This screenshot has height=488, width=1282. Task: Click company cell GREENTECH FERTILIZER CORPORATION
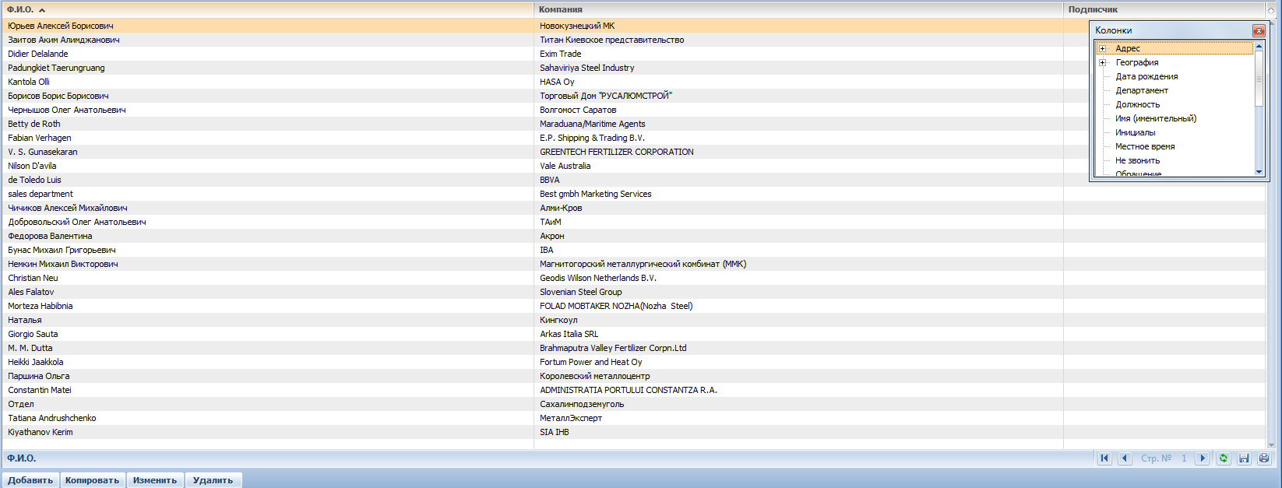798,152
